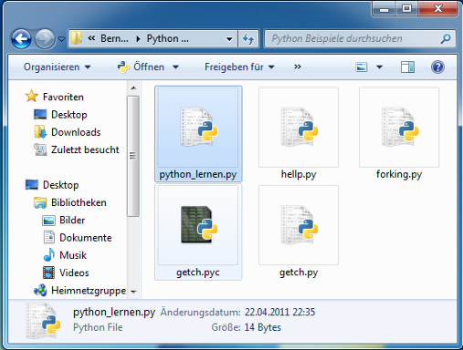Open the Dokumente library

click(86, 238)
